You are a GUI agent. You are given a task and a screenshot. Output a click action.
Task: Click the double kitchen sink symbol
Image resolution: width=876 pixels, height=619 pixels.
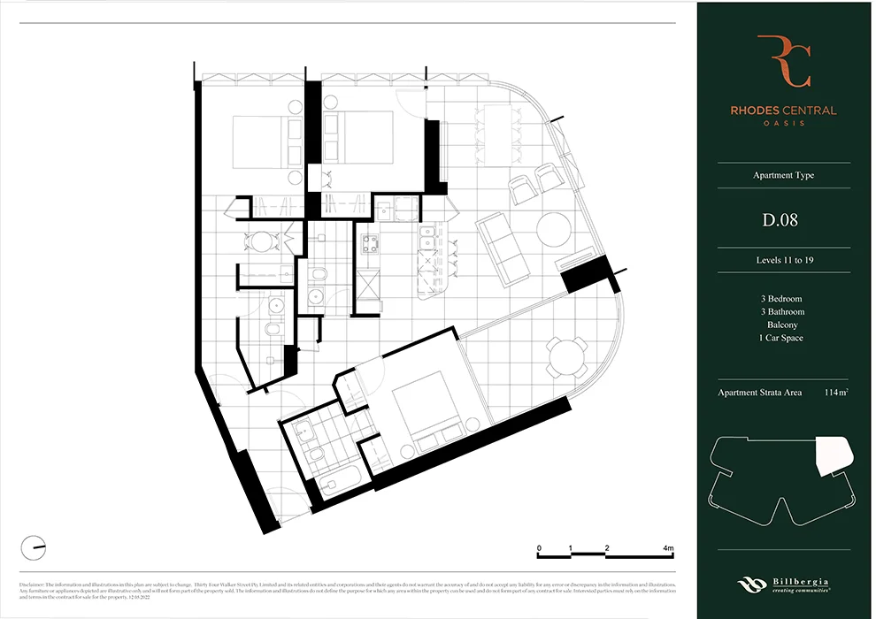[x=430, y=237]
